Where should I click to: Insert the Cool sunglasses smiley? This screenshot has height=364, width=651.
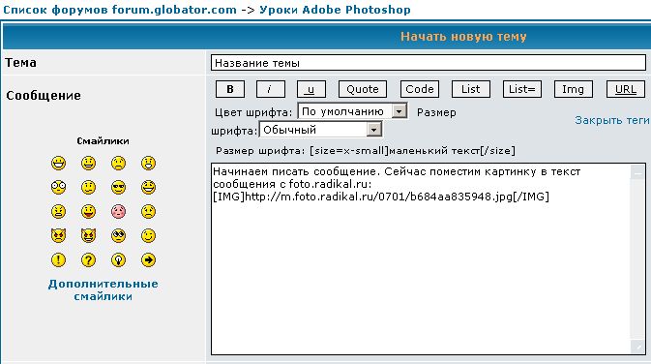point(118,187)
